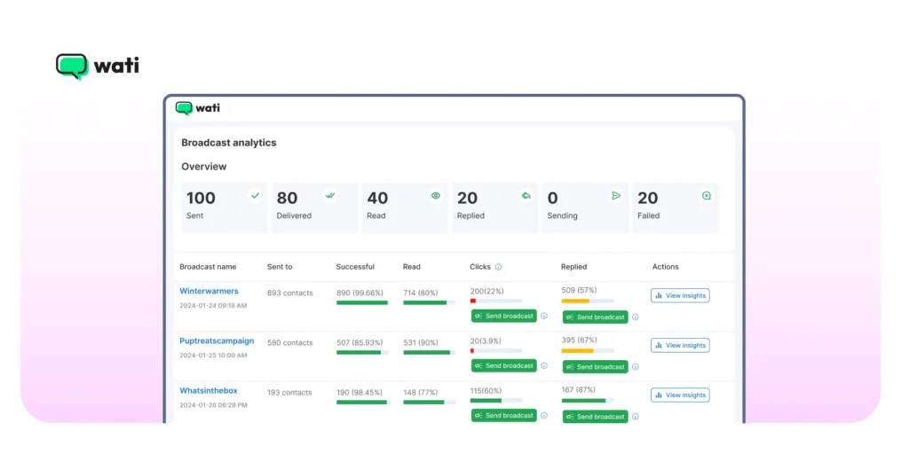The height and width of the screenshot is (454, 909).
Task: Click the 167 (87%) replied value
Action: click(579, 390)
